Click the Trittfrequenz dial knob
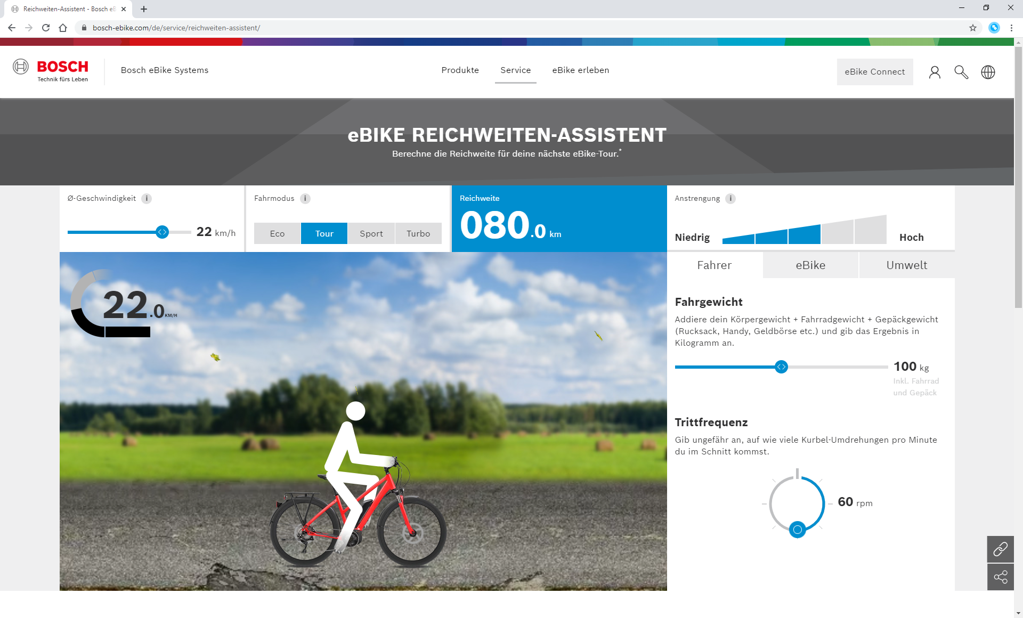 pos(797,530)
